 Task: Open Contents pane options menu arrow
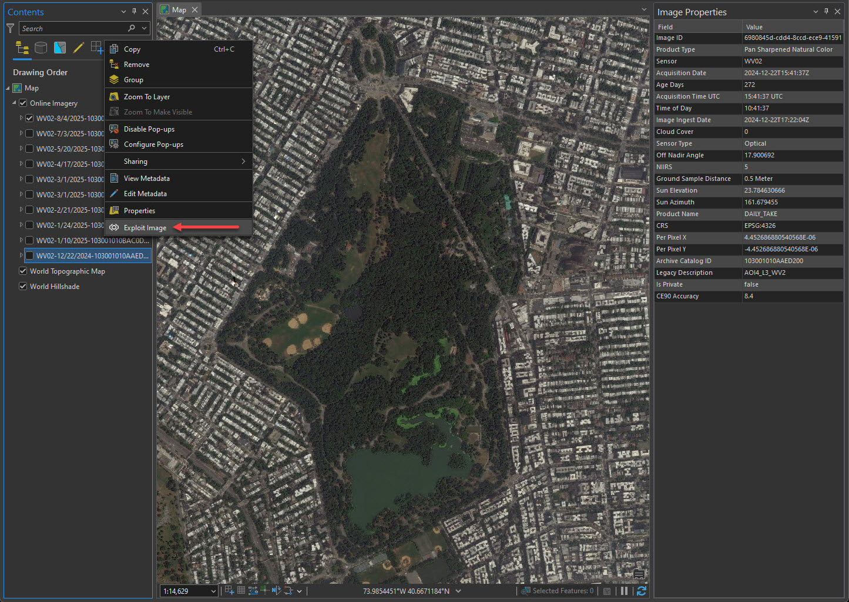click(x=123, y=12)
